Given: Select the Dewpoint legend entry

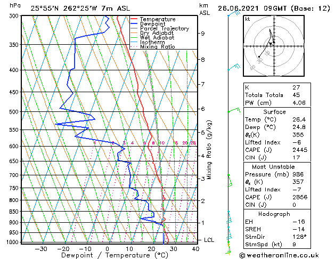Looking at the screenshot, I should click(x=153, y=24).
